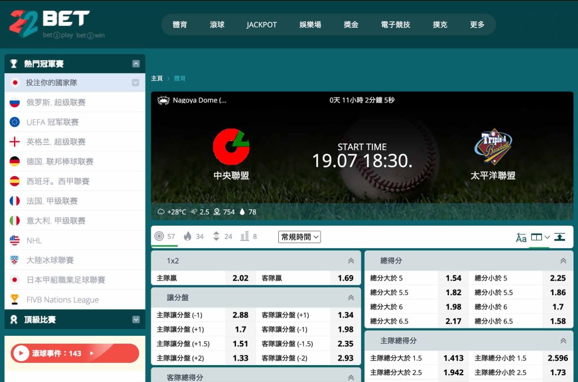
Task: Expand the 投注你的國家隊 dropdown arrow
Action: tap(135, 82)
